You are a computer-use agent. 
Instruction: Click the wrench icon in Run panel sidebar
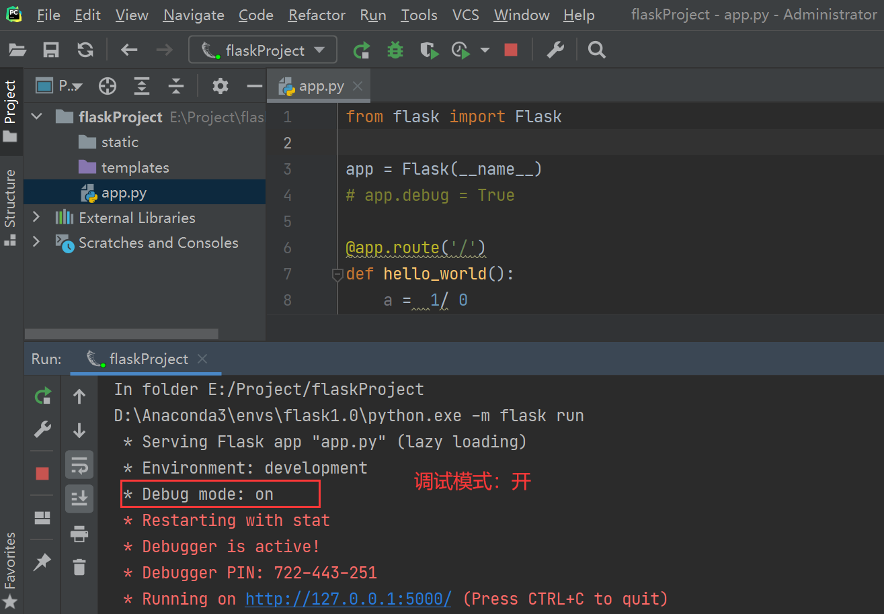[x=43, y=429]
